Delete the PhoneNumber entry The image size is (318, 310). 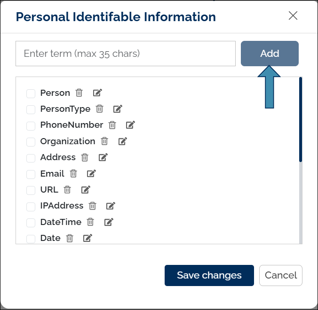[112, 125]
